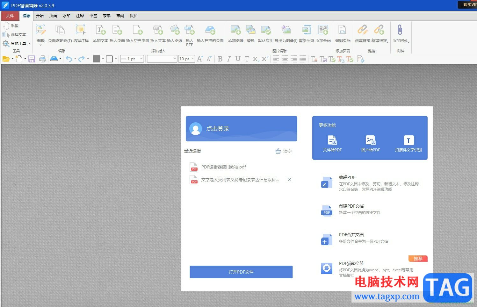Image resolution: width=477 pixels, height=307 pixels.
Task: Toggle bold formatting
Action: coord(220,59)
